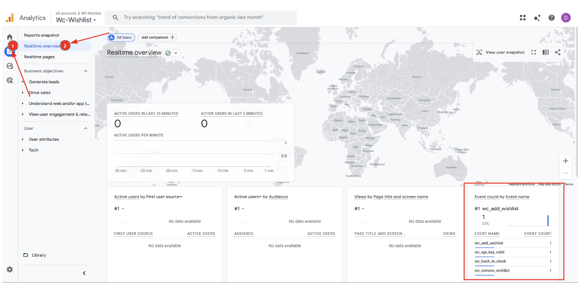This screenshot has height=283, width=578.
Task: Click AUDIENCE column header
Action: tap(244, 234)
